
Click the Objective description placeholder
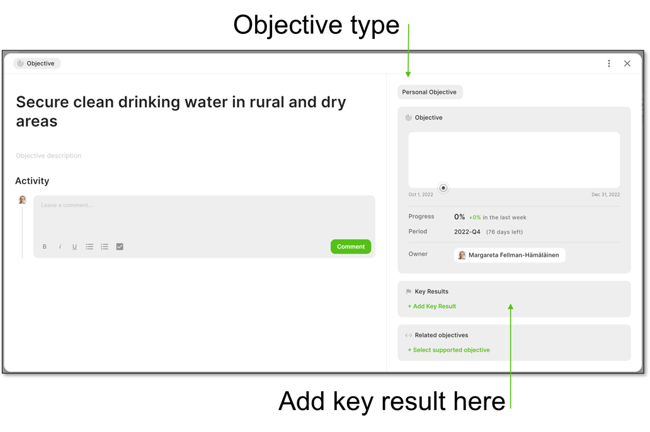[48, 156]
